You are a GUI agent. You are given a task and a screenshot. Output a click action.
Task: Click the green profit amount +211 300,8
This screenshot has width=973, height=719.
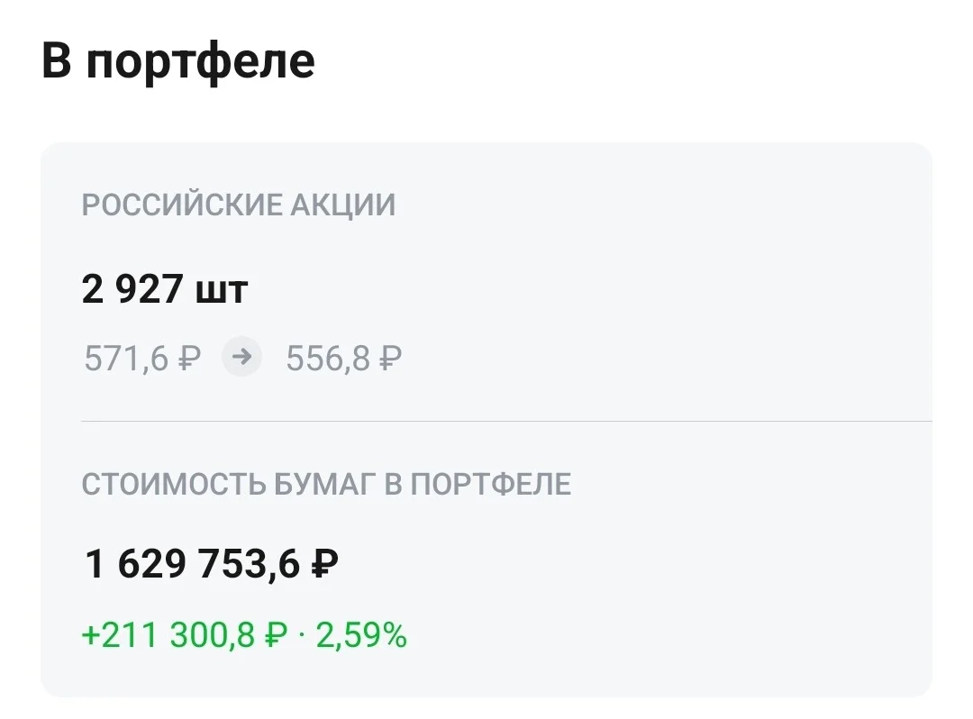click(x=168, y=635)
